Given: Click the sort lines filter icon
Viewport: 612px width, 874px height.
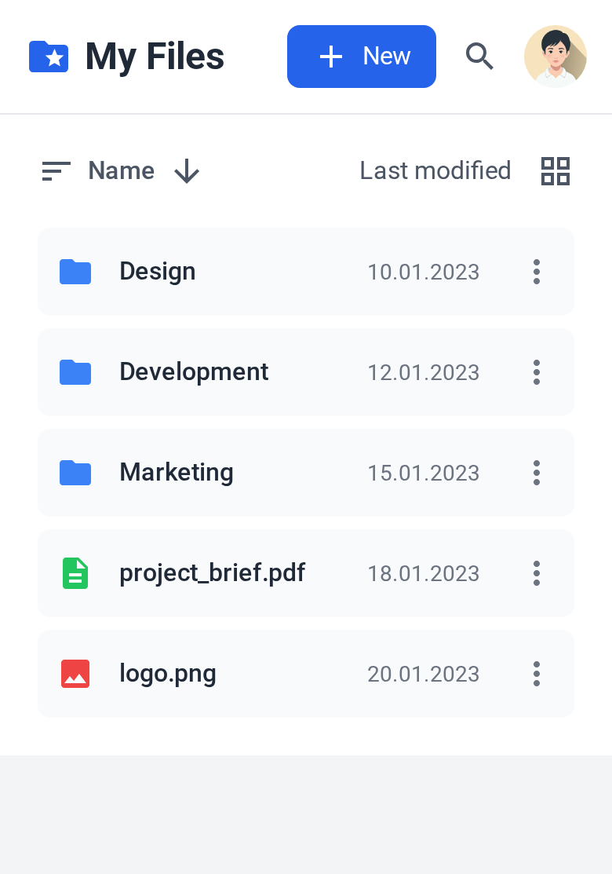Looking at the screenshot, I should pyautogui.click(x=56, y=170).
